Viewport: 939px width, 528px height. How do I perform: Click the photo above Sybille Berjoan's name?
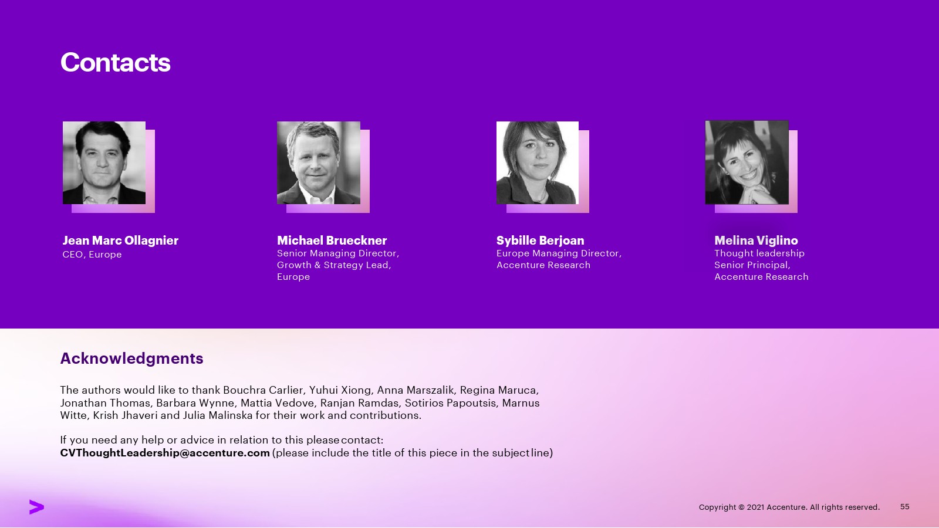click(538, 163)
